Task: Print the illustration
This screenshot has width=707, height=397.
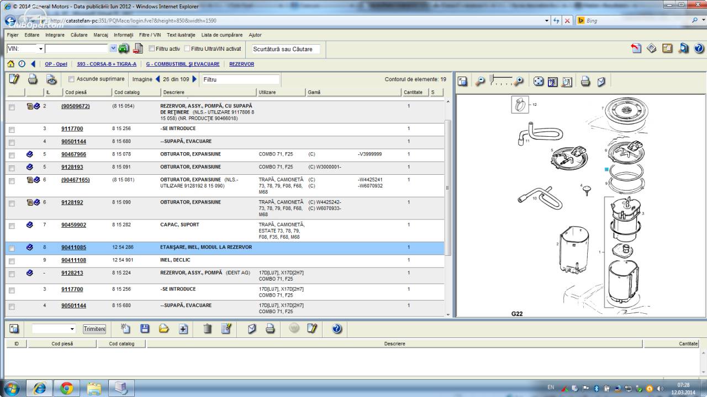Action: tap(585, 82)
